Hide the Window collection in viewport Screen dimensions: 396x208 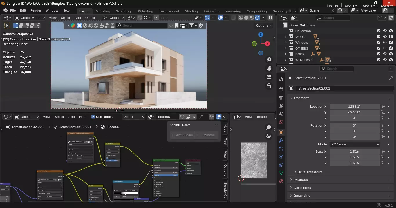tap(385, 43)
